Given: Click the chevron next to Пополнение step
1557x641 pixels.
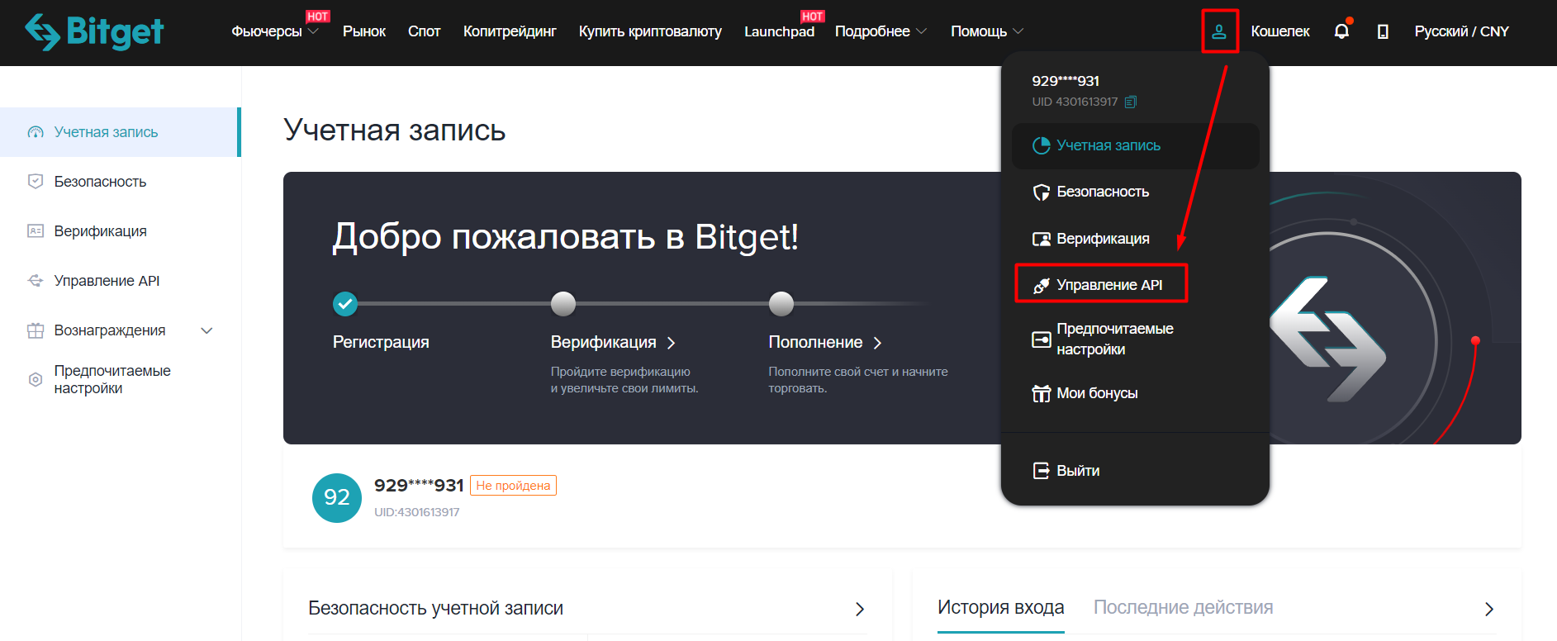Looking at the screenshot, I should tap(877, 343).
